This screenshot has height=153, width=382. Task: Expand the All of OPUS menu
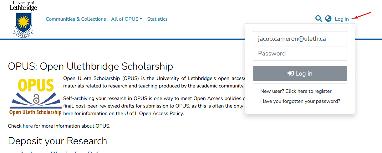126,19
